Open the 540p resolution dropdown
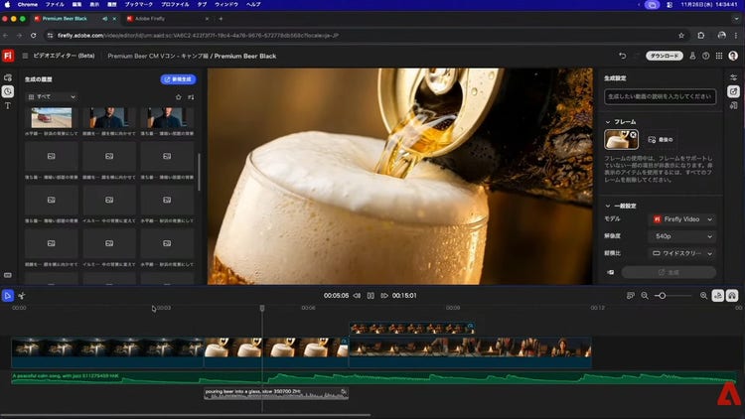Image resolution: width=745 pixels, height=419 pixels. point(682,236)
